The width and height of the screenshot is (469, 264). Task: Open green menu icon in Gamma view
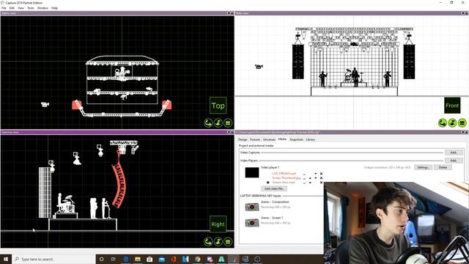click(x=228, y=241)
